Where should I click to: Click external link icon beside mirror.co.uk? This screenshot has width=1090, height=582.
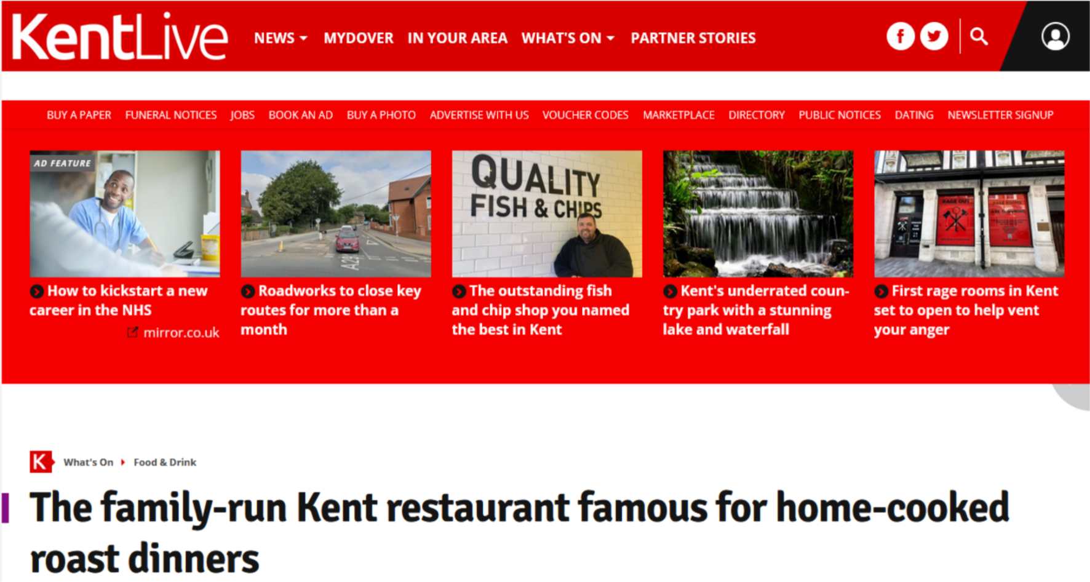pos(133,332)
